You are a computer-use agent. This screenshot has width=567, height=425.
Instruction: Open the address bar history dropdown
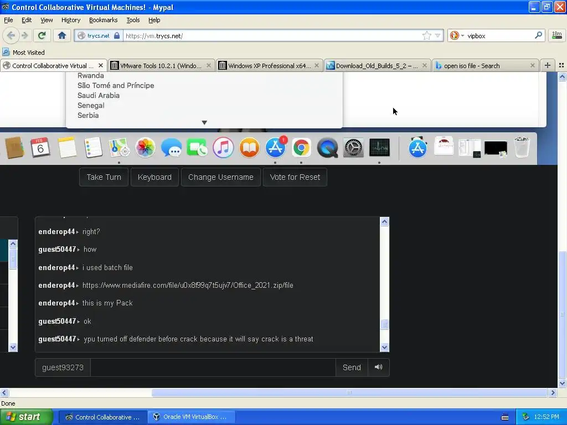coord(437,35)
